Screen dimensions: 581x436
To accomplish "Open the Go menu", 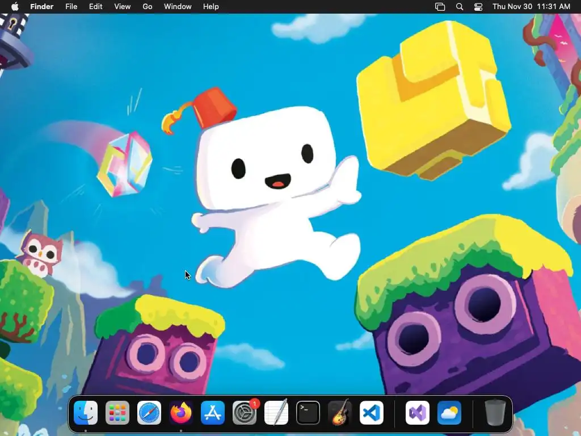I will 148,7.
